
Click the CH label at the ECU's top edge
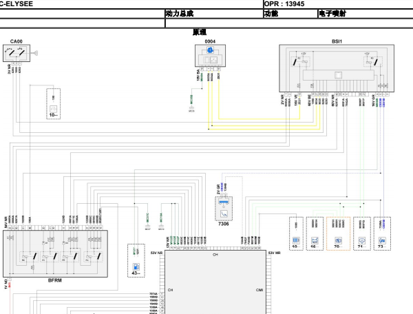click(215, 255)
